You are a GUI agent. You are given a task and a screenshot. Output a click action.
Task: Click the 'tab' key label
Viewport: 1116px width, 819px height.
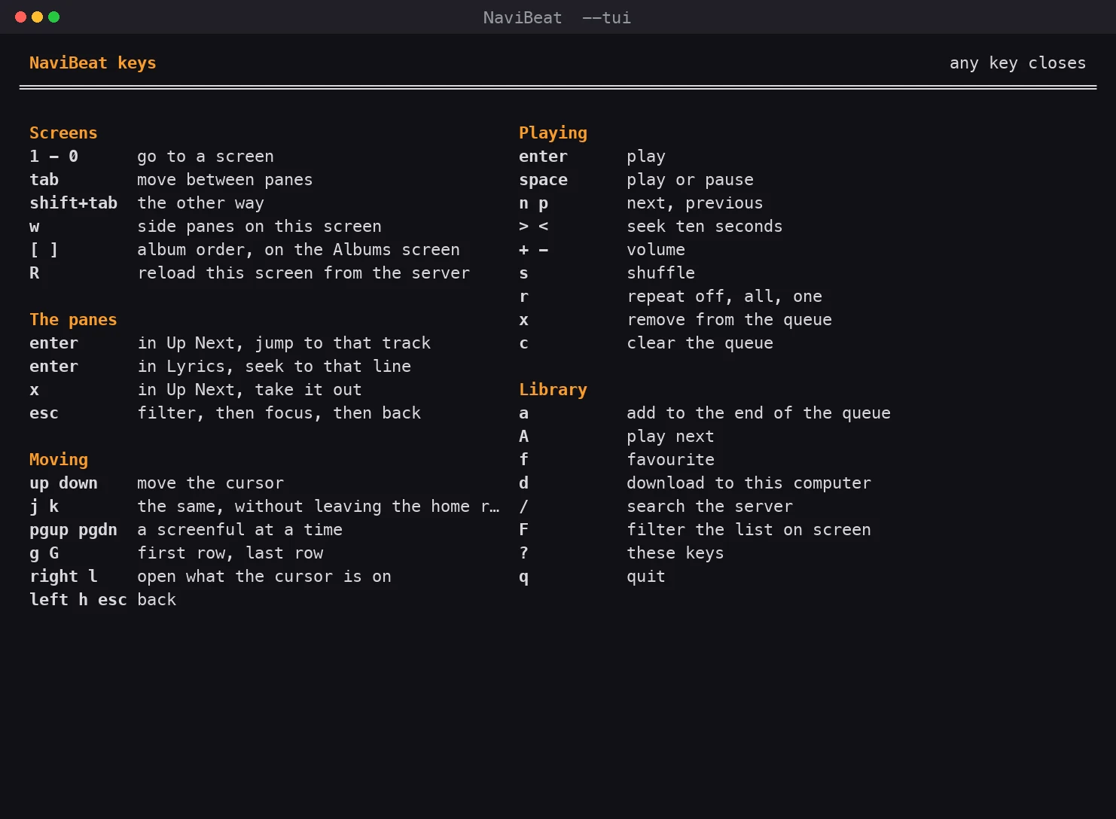(44, 180)
